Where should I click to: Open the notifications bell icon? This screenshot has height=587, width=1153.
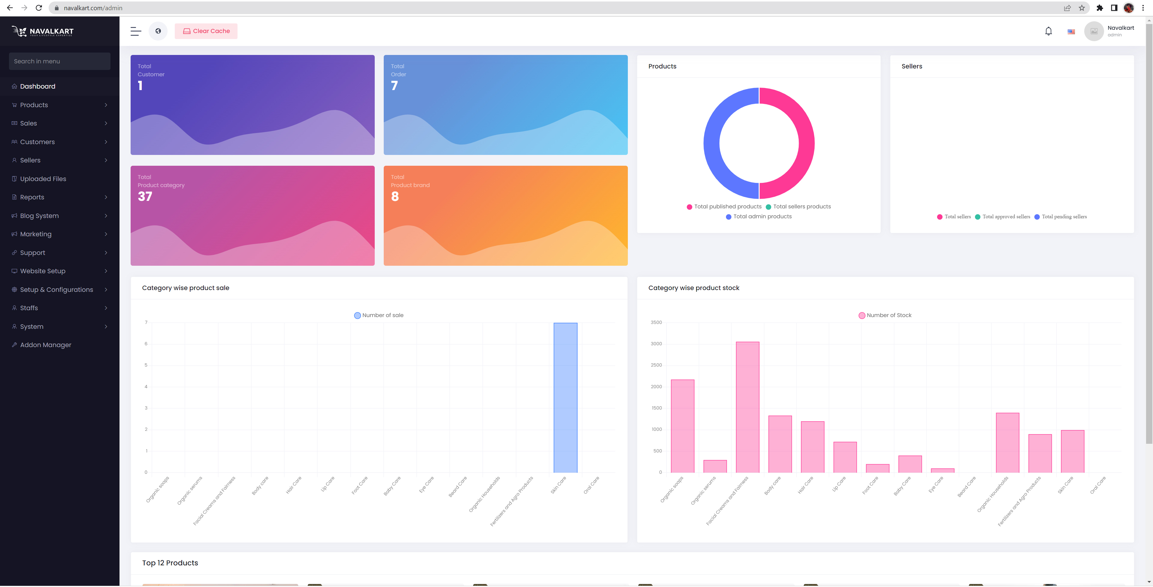(1048, 31)
